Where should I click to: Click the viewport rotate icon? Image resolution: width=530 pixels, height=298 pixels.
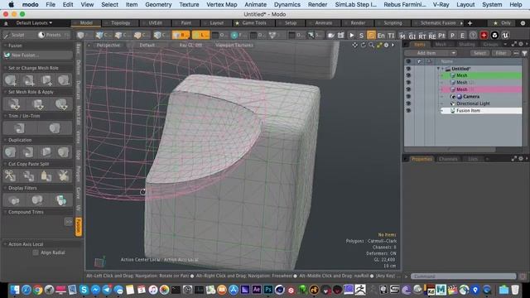[363, 45]
